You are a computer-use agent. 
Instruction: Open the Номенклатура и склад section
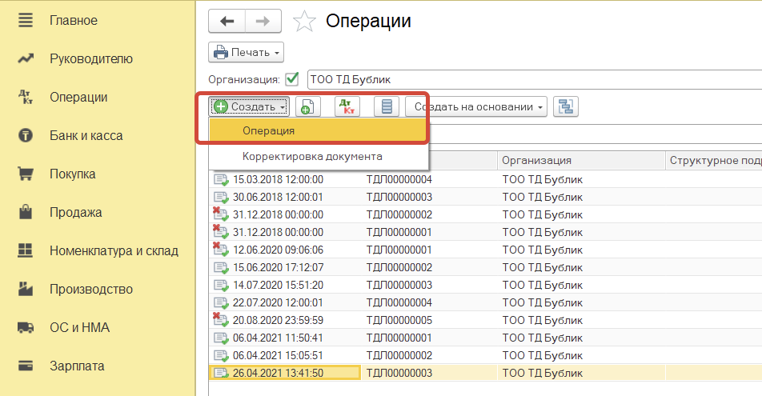[114, 250]
